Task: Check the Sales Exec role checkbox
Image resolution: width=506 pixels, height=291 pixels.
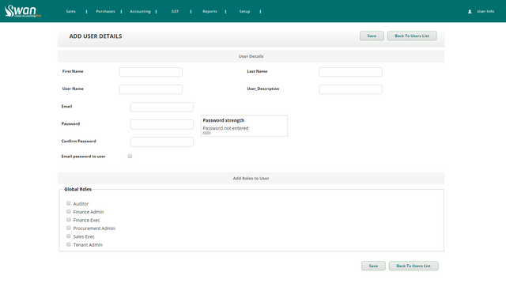Action: [x=69, y=236]
